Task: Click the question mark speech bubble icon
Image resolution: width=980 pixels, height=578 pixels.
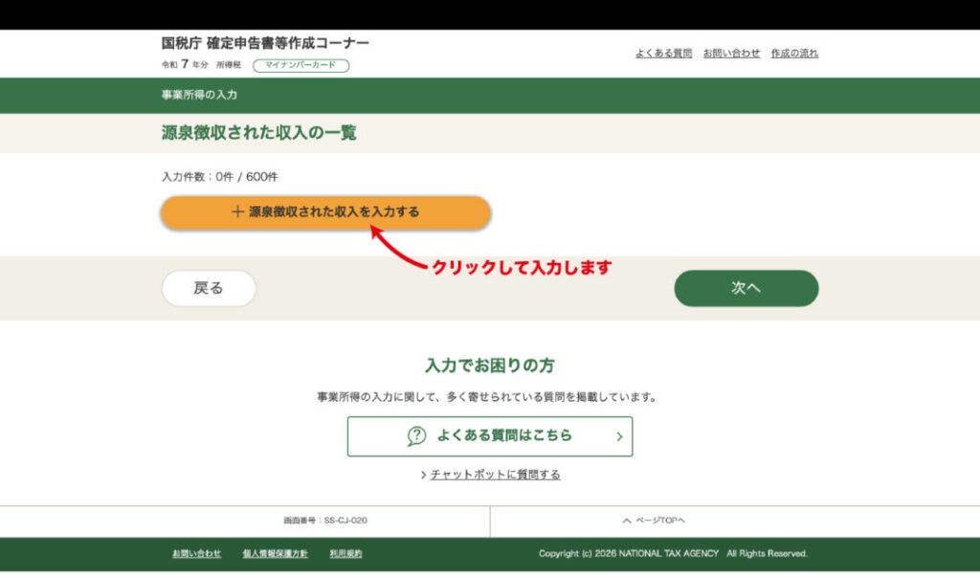Action: coord(416,436)
